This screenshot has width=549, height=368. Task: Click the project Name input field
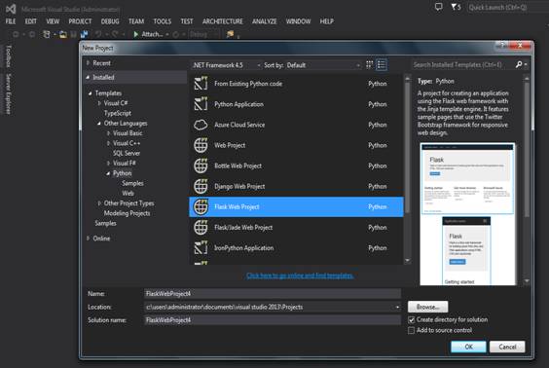click(x=273, y=293)
